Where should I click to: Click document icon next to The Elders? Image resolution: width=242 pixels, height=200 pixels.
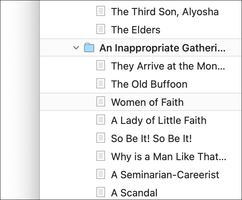(x=101, y=29)
